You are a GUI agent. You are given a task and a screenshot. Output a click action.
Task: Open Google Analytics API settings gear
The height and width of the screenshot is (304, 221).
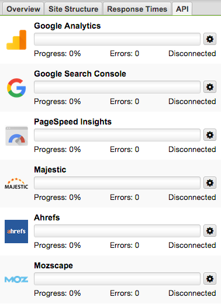tap(210, 39)
